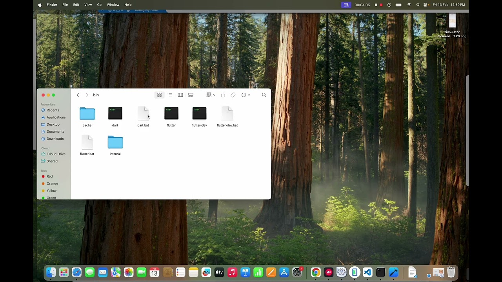The width and height of the screenshot is (502, 282).
Task: Select the flutter-dev.bat file
Action: click(227, 114)
